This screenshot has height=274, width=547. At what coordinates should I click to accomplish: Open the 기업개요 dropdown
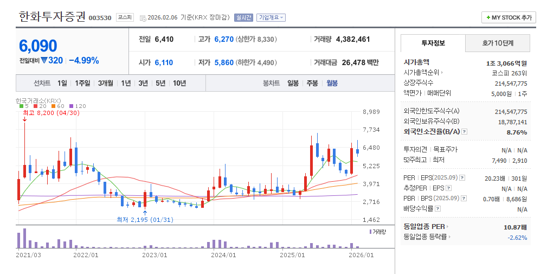point(271,17)
